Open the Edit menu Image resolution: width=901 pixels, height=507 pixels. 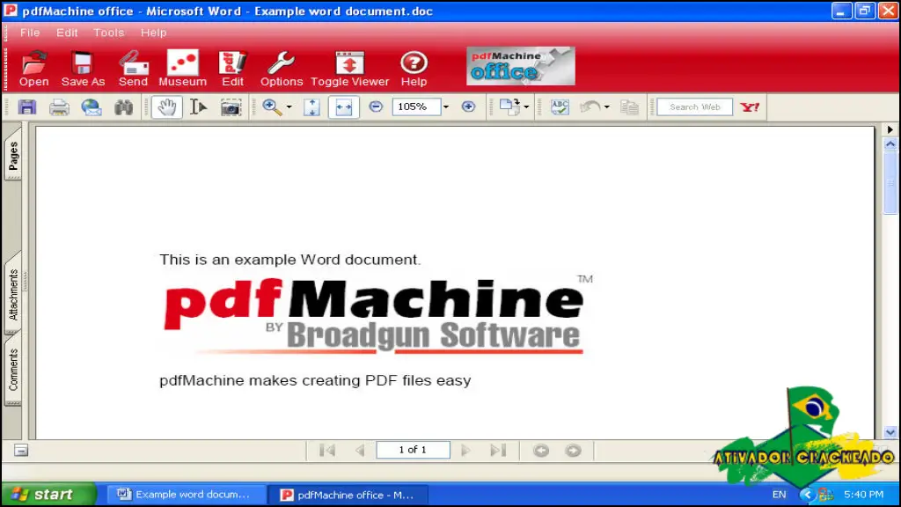(x=67, y=33)
